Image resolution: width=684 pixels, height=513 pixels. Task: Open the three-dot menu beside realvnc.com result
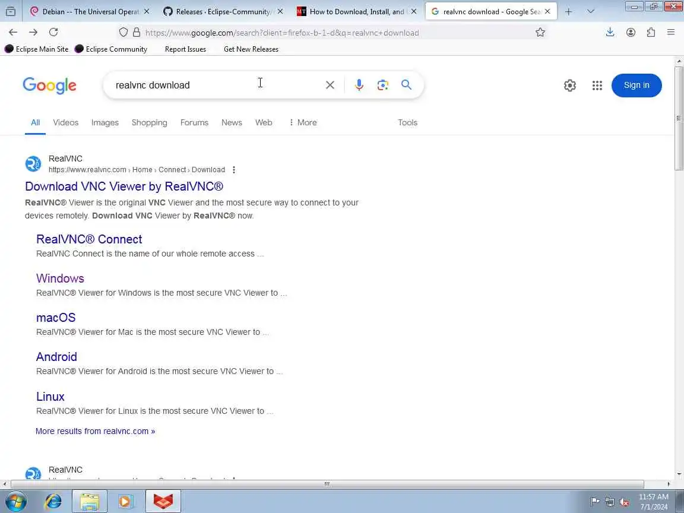point(234,170)
